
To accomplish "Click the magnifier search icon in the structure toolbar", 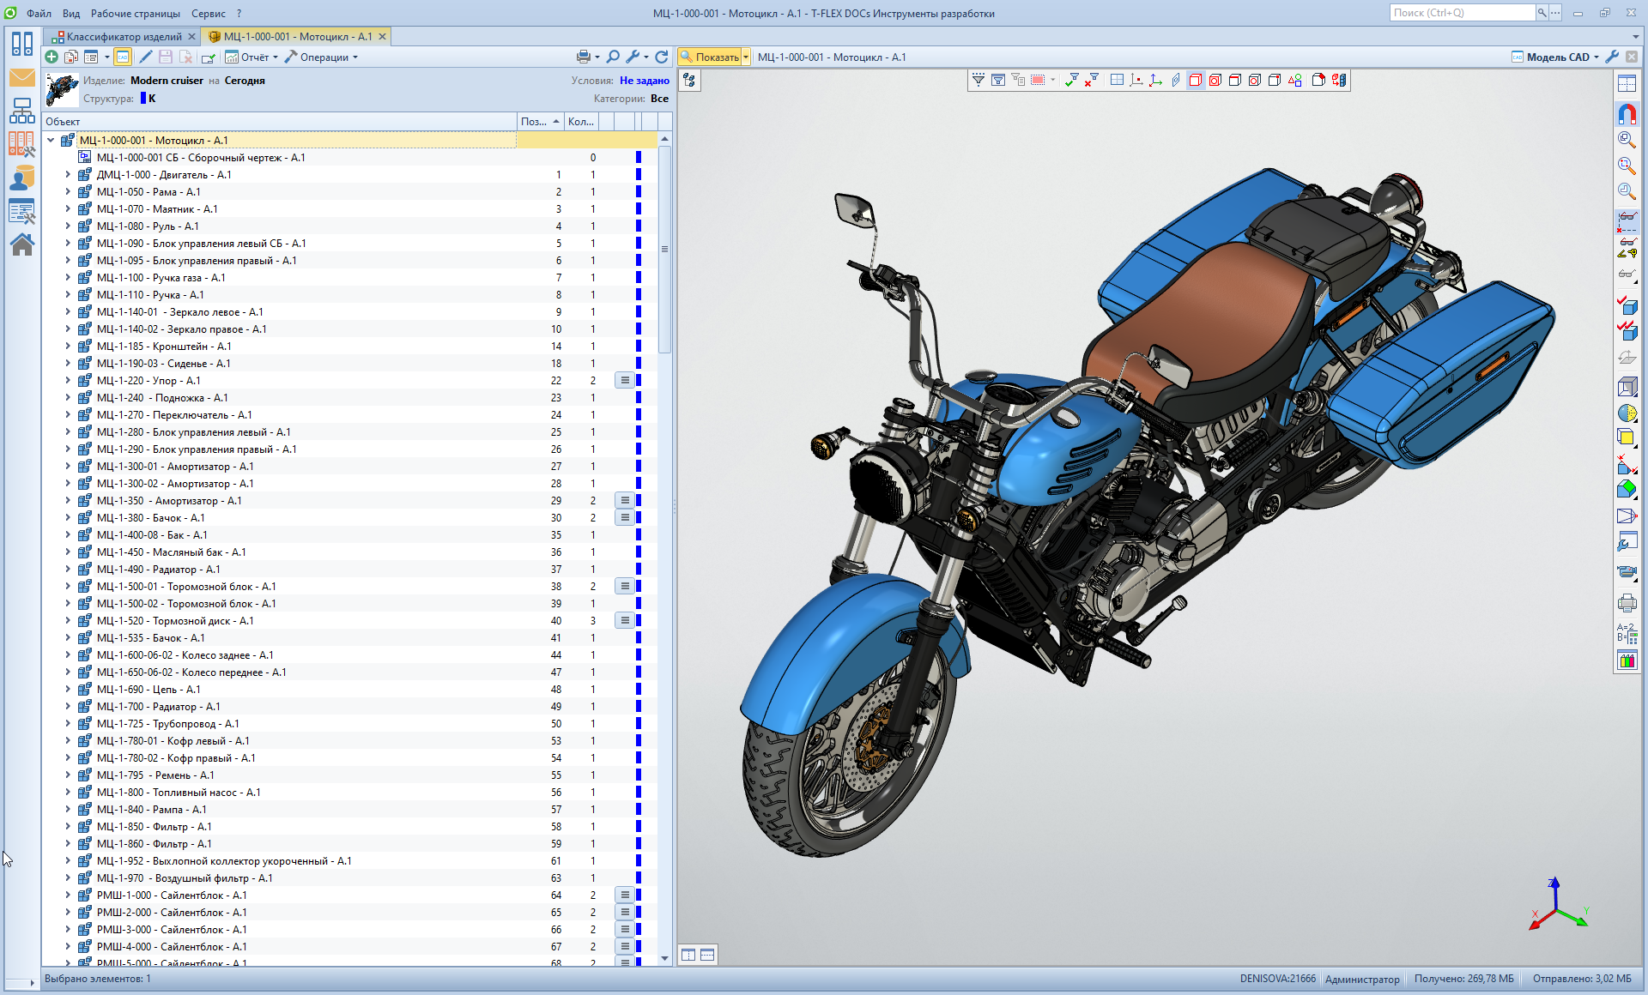I will 613,57.
